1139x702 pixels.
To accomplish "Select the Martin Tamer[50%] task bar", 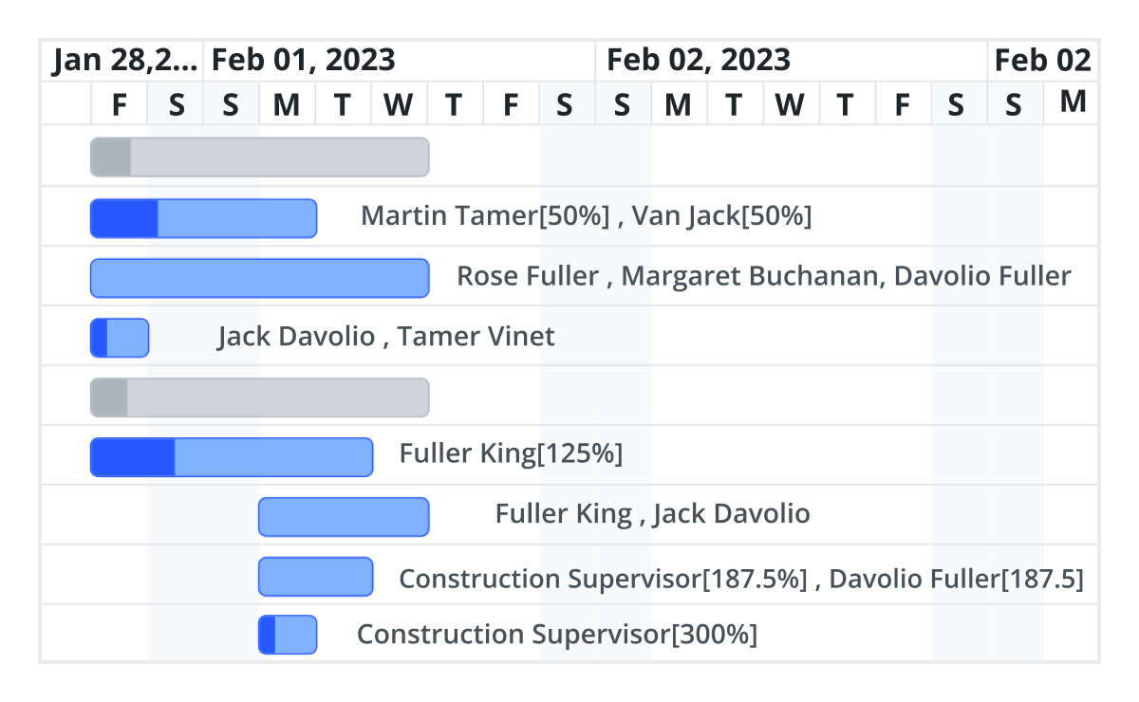I will pos(202,216).
